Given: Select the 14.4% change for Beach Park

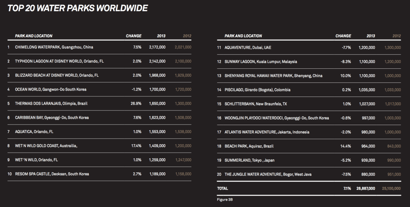Looking at the screenshot, I should point(346,146).
